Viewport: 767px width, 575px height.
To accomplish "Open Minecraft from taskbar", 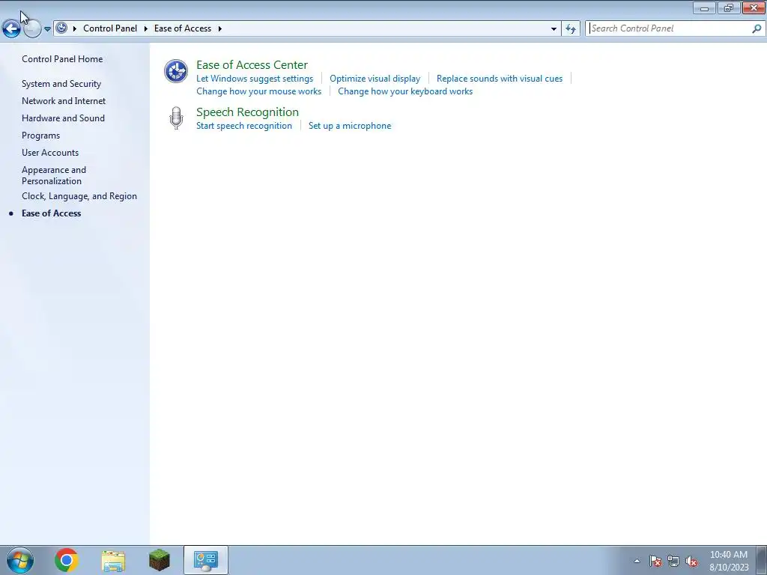I will click(x=160, y=560).
